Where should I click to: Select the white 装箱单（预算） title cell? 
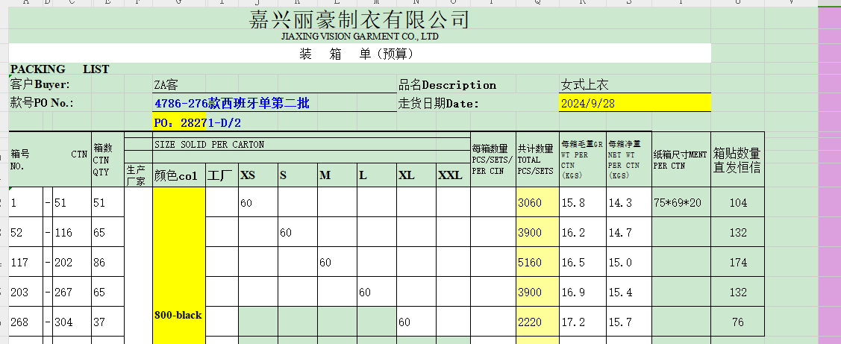click(359, 54)
